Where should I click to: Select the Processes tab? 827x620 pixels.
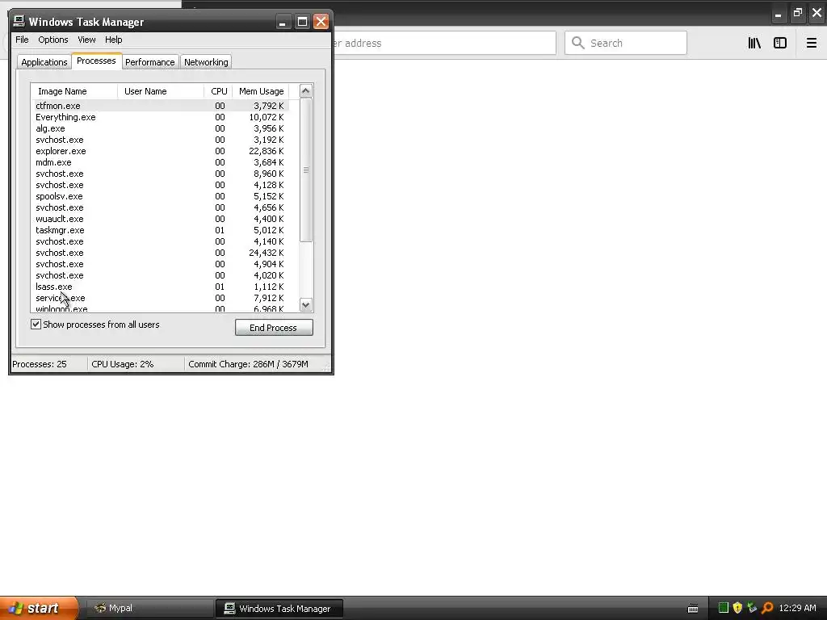(97, 61)
